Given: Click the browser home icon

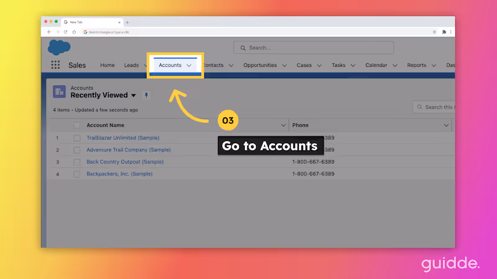Looking at the screenshot, I should tap(74, 32).
